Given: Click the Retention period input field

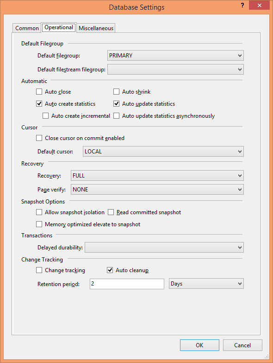Looking at the screenshot, I should click(x=127, y=284).
